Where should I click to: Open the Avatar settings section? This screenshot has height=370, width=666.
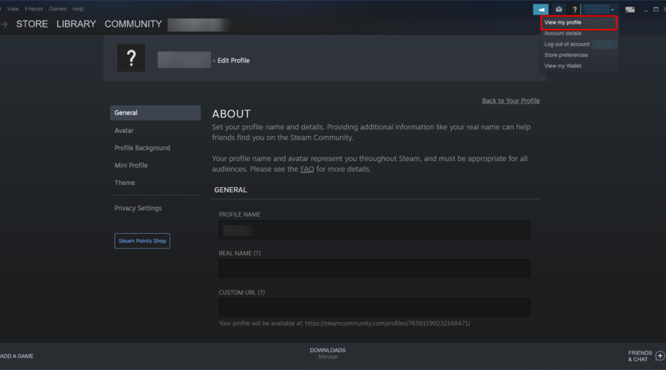(x=124, y=130)
